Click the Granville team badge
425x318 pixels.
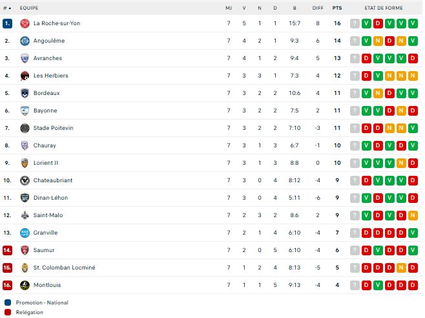click(x=25, y=233)
